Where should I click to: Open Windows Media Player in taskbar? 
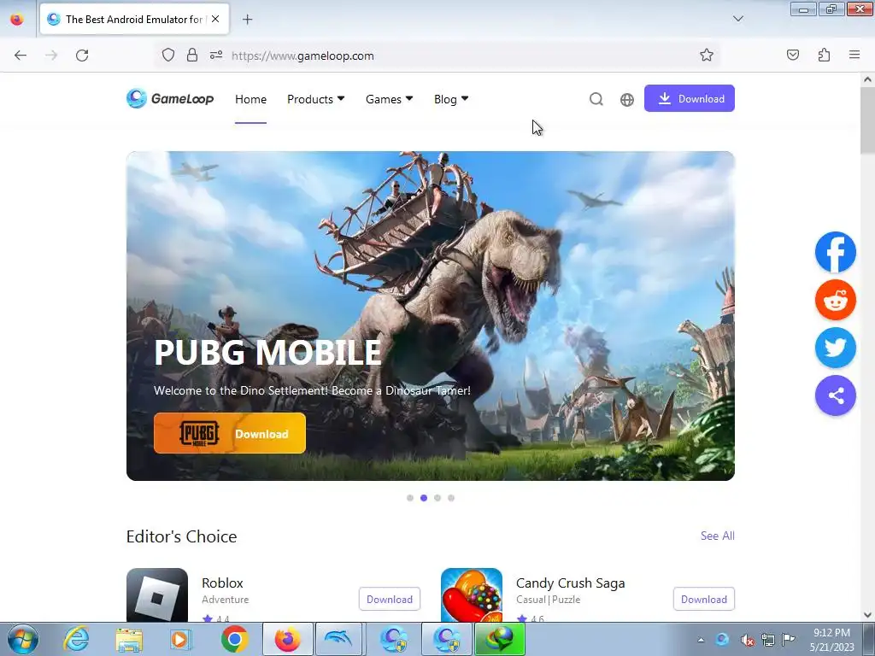180,639
